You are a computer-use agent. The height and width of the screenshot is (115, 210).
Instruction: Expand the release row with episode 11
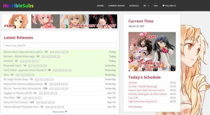pos(60,52)
